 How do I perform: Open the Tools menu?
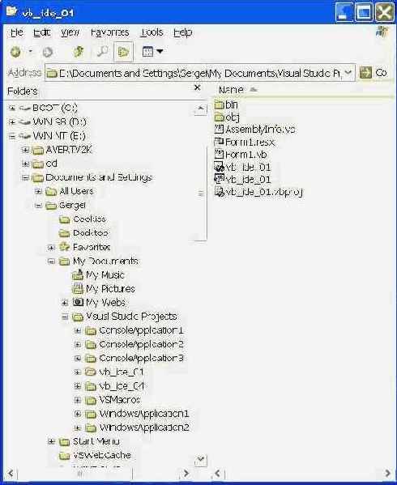point(152,32)
